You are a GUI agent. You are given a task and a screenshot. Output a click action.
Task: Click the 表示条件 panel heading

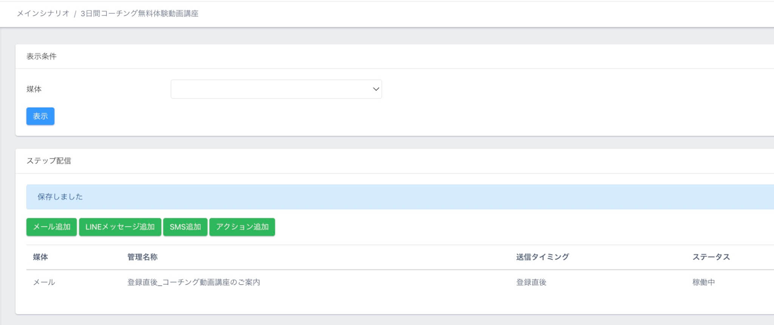point(42,57)
